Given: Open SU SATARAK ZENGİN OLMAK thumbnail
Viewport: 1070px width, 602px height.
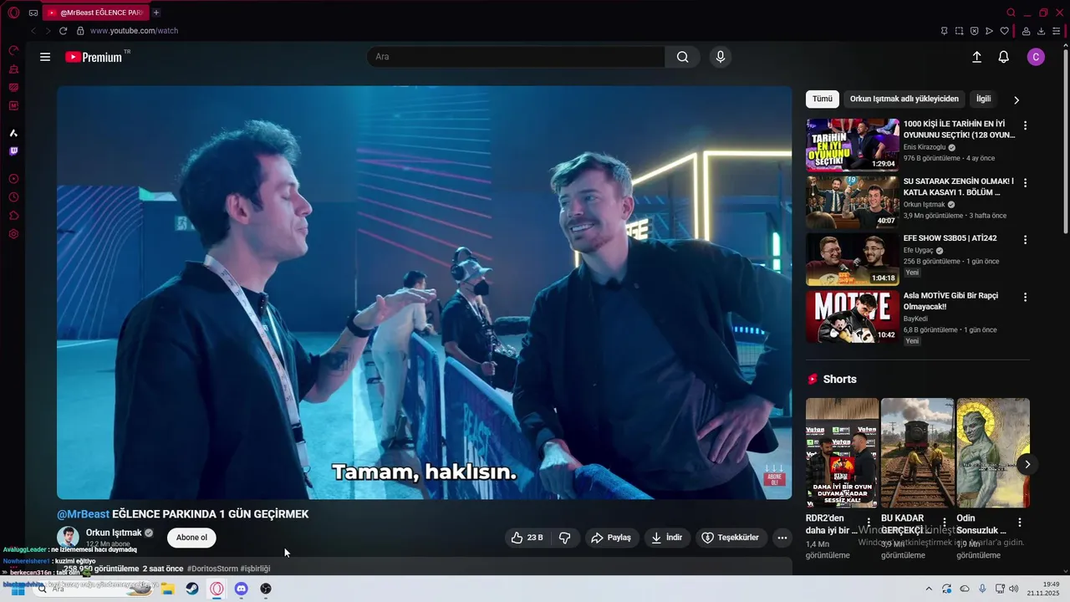Looking at the screenshot, I should click(853, 202).
